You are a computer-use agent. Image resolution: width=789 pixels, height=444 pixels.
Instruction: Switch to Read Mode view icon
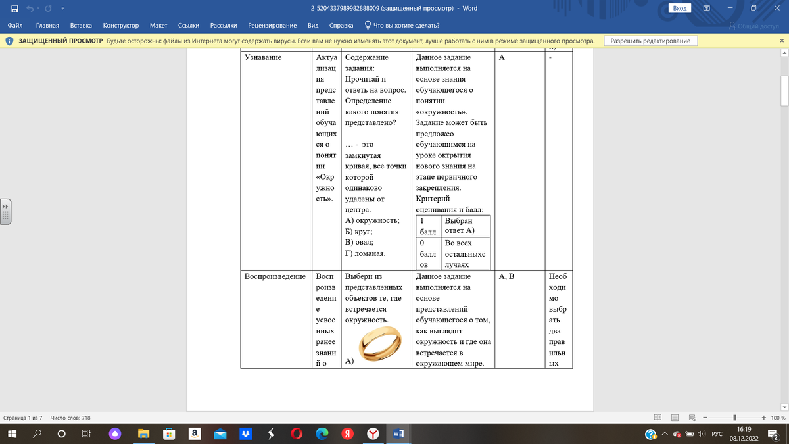click(x=658, y=418)
